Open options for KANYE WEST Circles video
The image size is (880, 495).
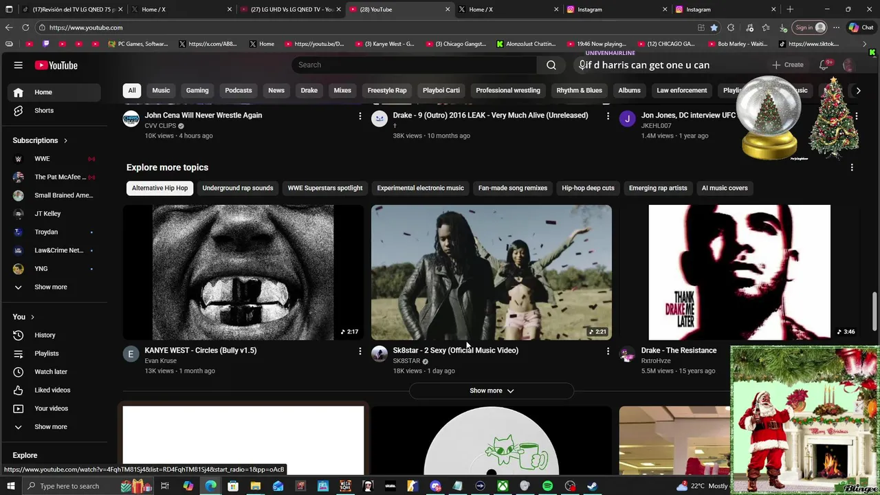pyautogui.click(x=360, y=351)
